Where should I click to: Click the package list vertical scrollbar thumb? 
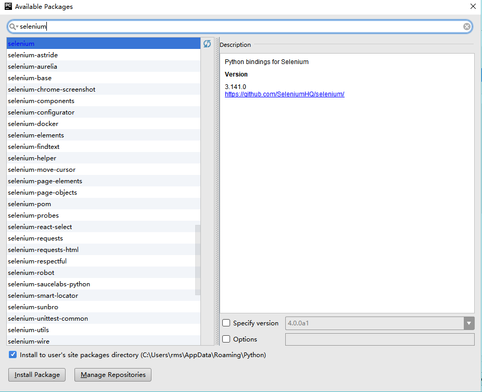[x=198, y=260]
